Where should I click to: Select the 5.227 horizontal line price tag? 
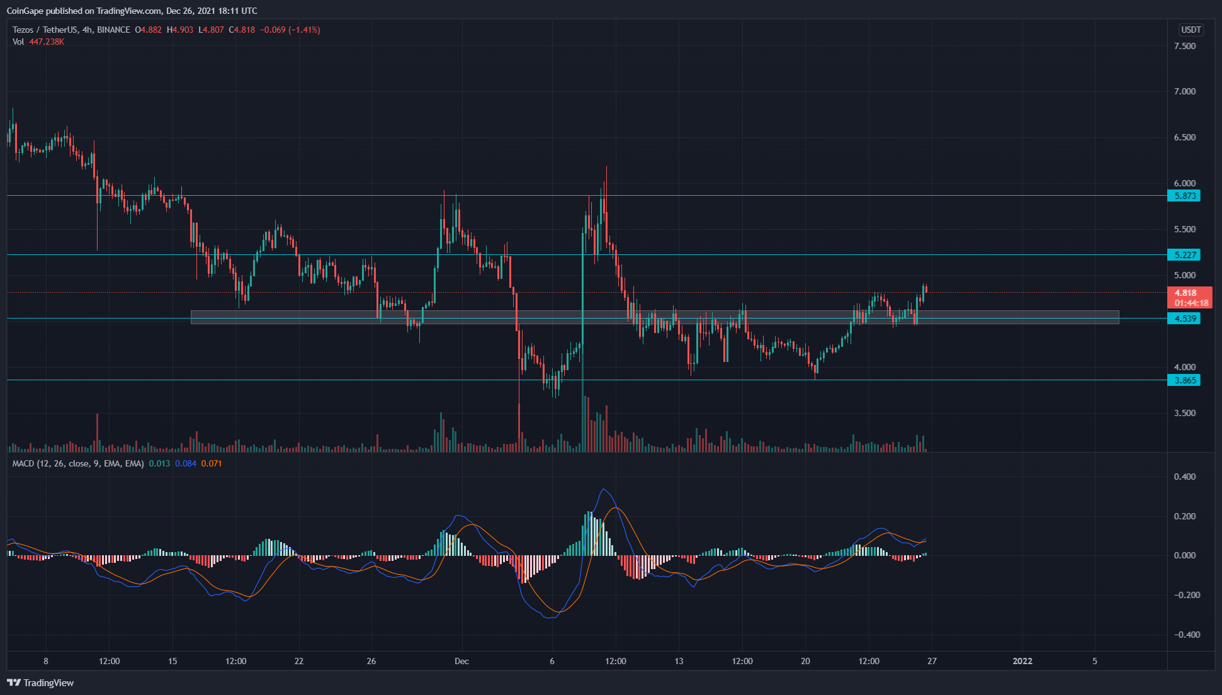click(x=1184, y=255)
